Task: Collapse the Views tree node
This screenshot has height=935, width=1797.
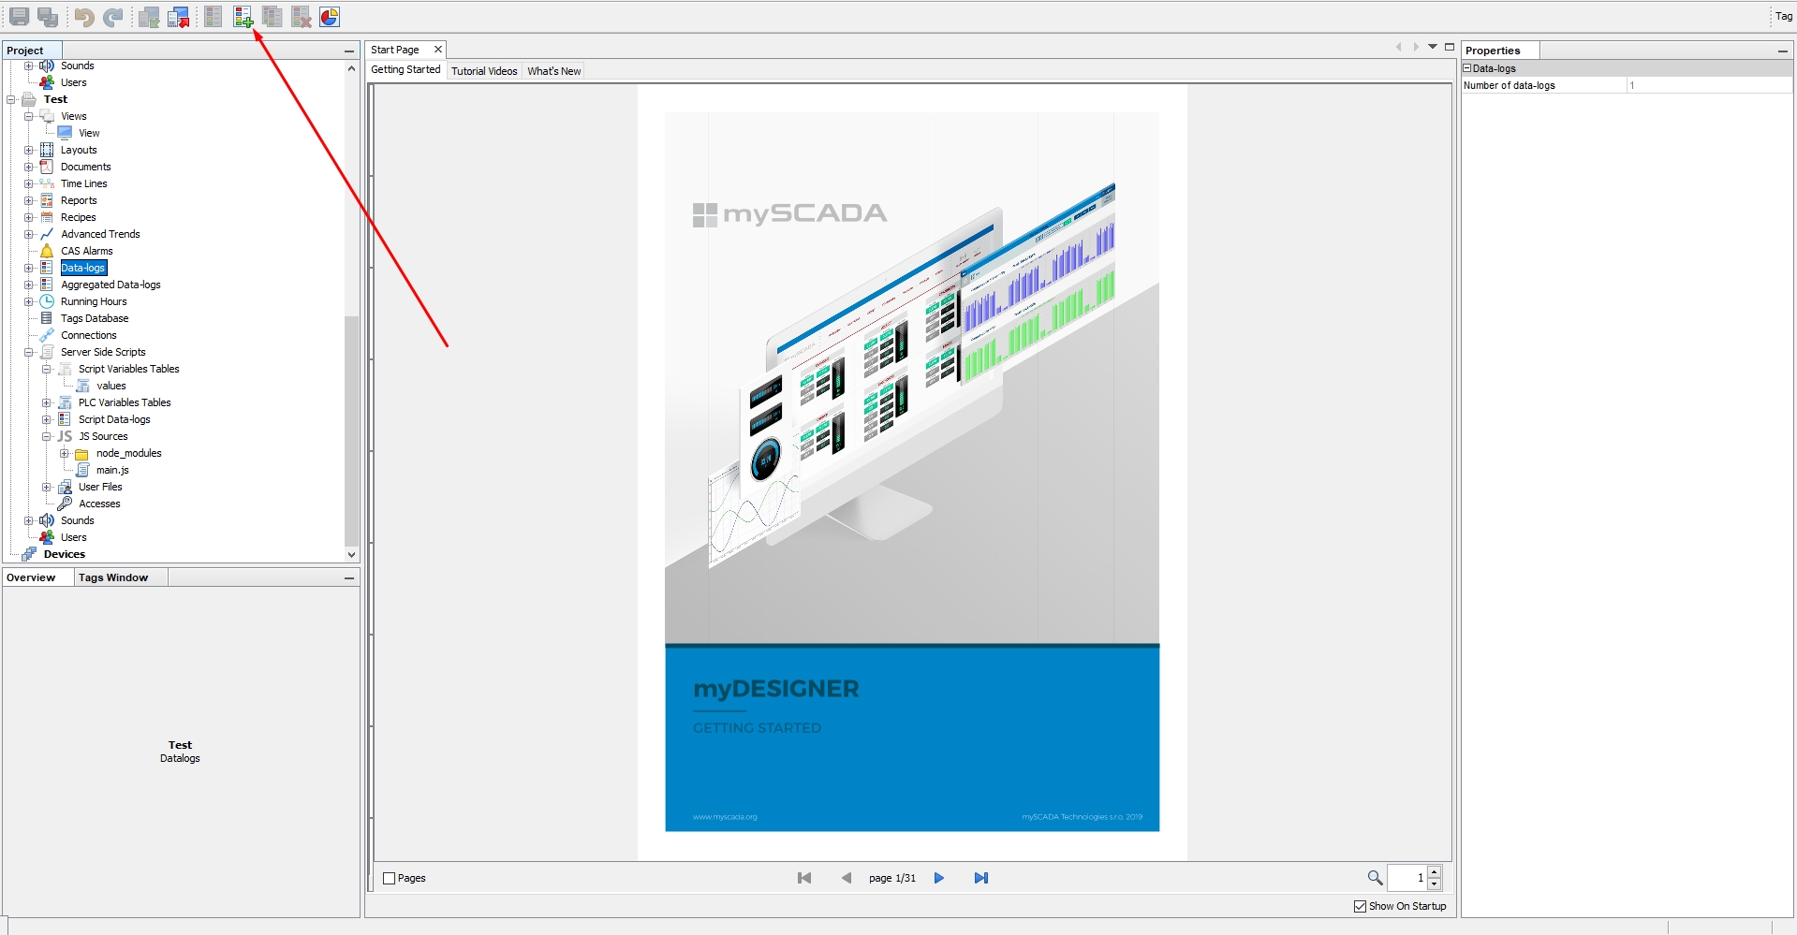Action: pos(29,116)
